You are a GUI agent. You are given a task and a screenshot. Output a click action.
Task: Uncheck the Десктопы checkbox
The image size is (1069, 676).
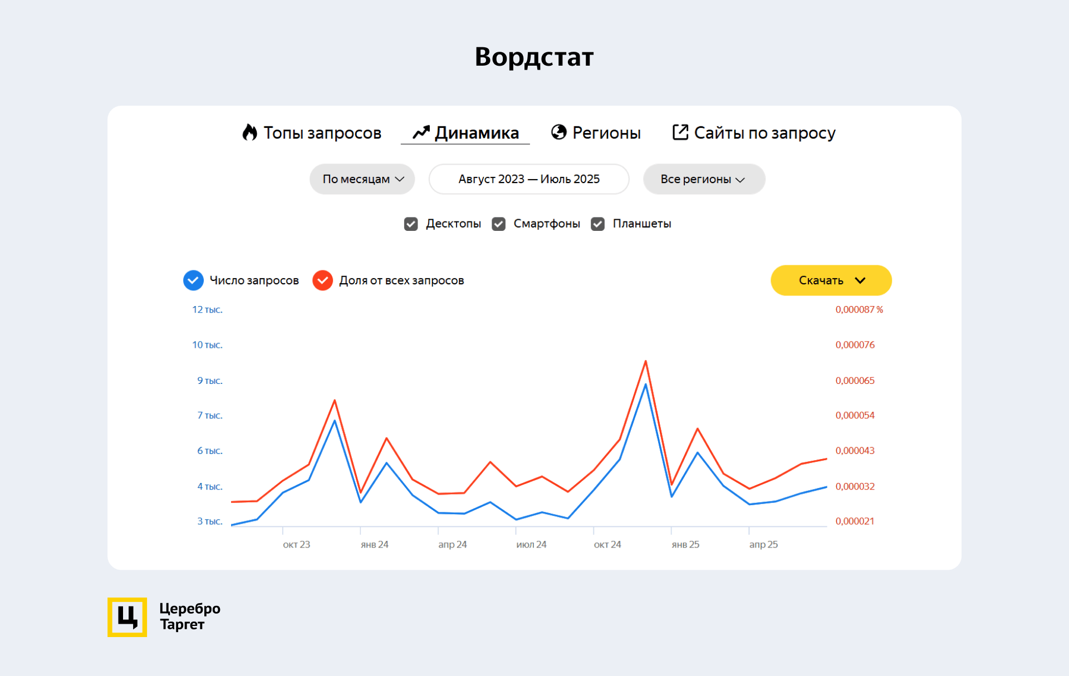tap(411, 224)
